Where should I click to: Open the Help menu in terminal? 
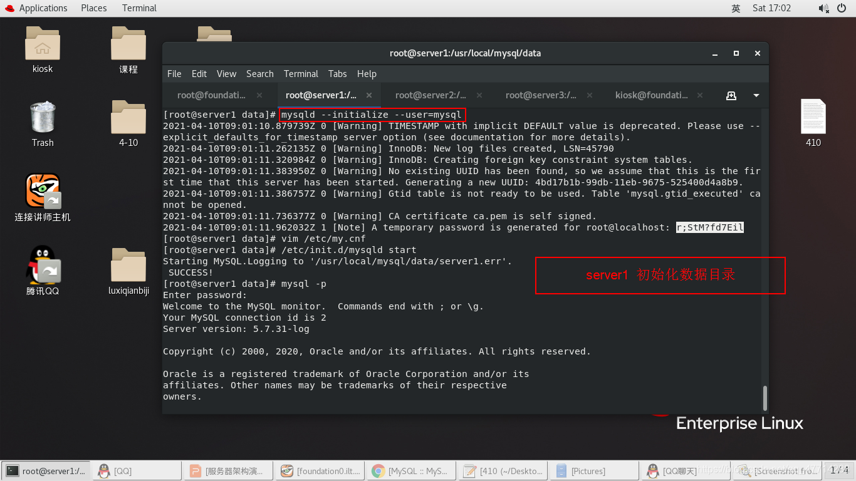[367, 73]
